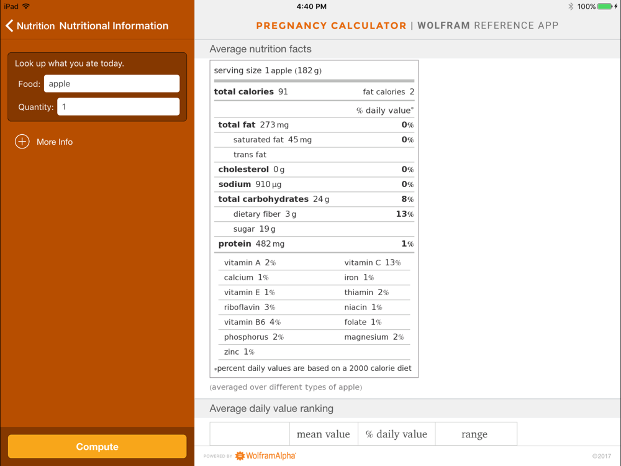The image size is (621, 466).
Task: Tap the Bluetooth status icon
Action: tap(571, 6)
